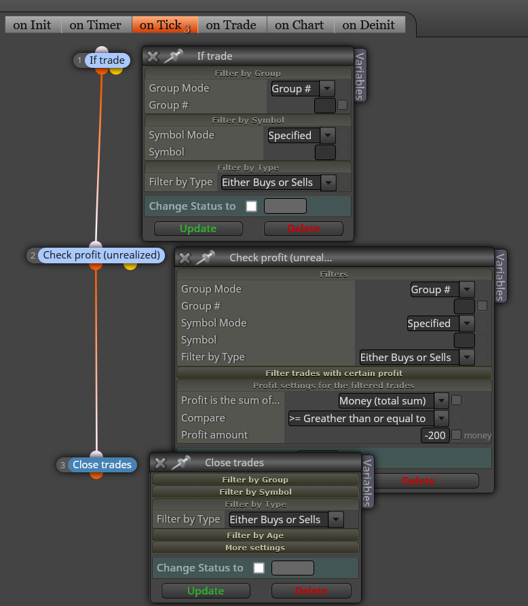Open Variables tab on Close trades panel
The height and width of the screenshot is (606, 528).
tap(367, 482)
